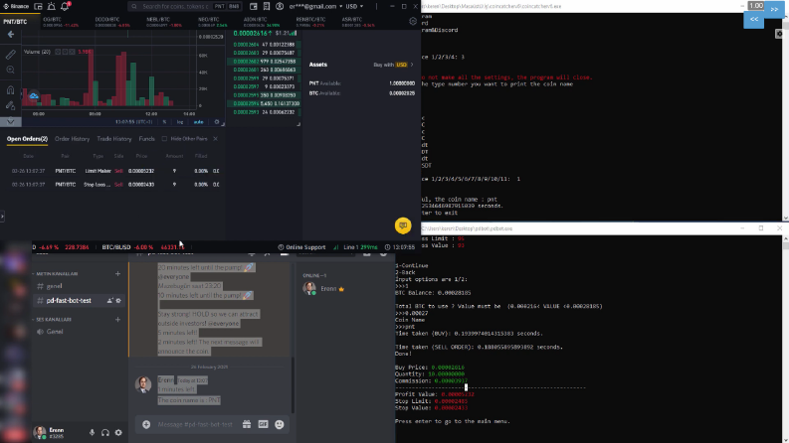Mute microphone in Discord user panel
Image resolution: width=789 pixels, height=443 pixels.
coord(92,432)
